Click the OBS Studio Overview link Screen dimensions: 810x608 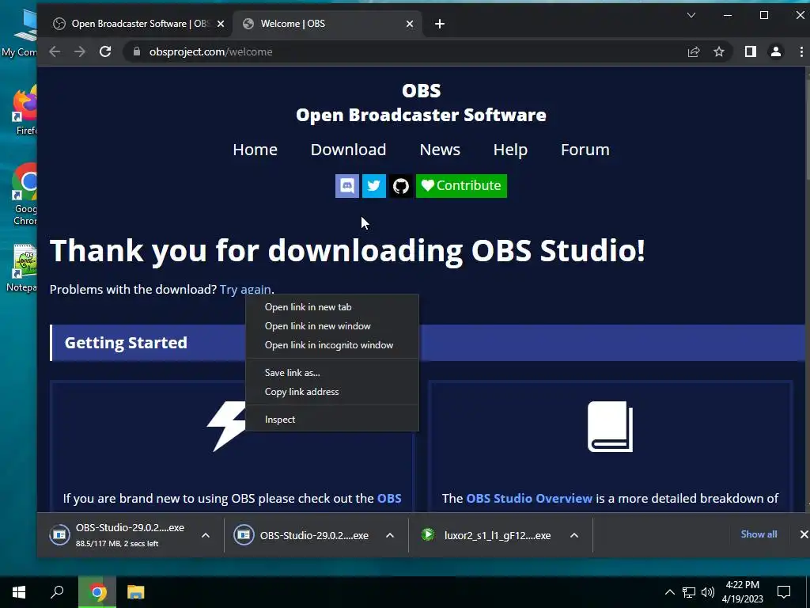(x=529, y=499)
